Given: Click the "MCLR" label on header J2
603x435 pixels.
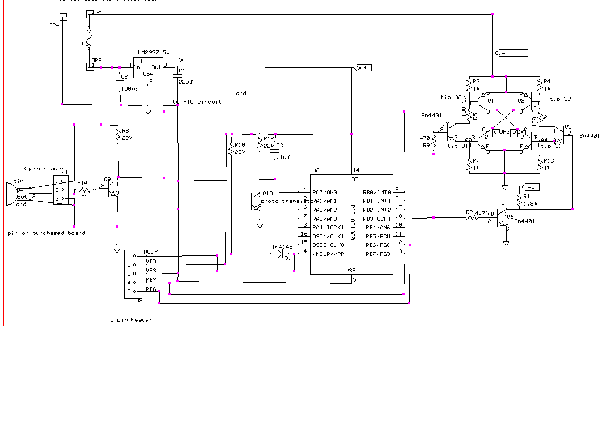Looking at the screenshot, I should pyautogui.click(x=151, y=252).
